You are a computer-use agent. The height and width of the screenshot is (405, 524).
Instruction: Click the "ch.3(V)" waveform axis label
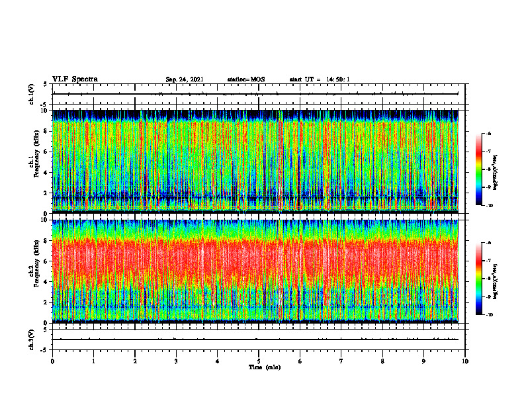pos(31,339)
